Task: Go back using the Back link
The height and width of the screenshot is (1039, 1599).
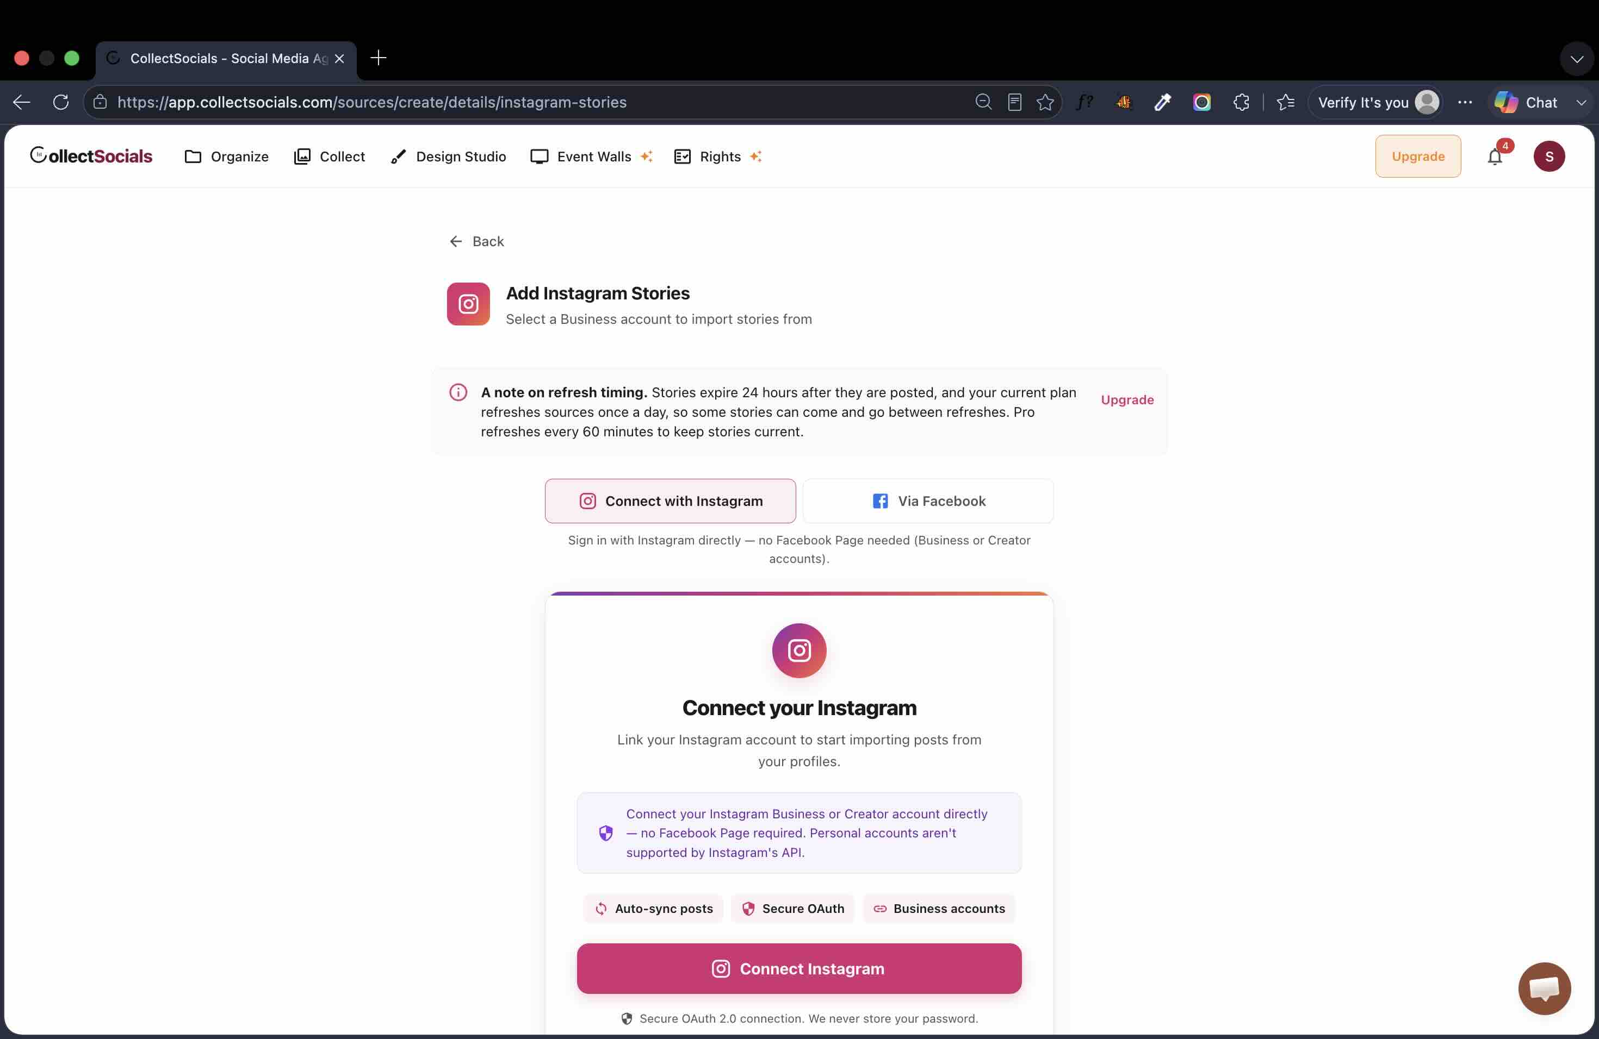Action: click(476, 241)
